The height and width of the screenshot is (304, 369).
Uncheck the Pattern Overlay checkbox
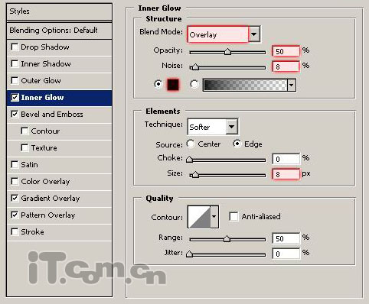pyautogui.click(x=15, y=215)
